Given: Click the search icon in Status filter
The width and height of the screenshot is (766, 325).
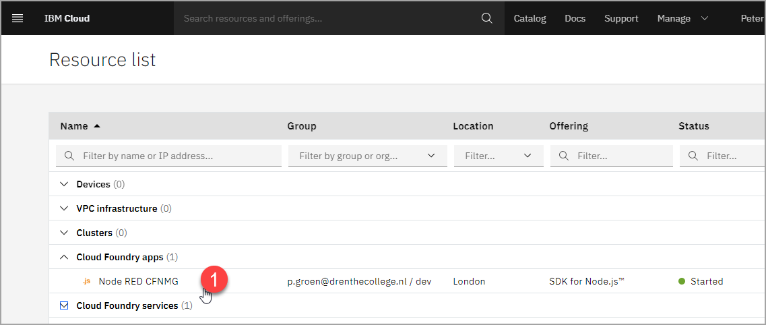Looking at the screenshot, I should coord(693,156).
